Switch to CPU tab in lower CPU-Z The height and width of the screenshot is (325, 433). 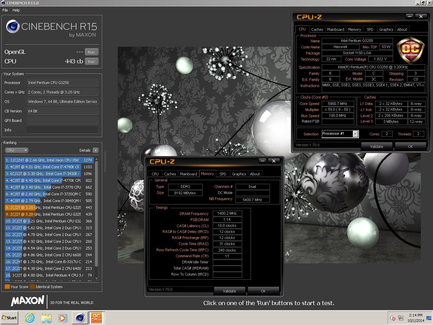tap(155, 174)
